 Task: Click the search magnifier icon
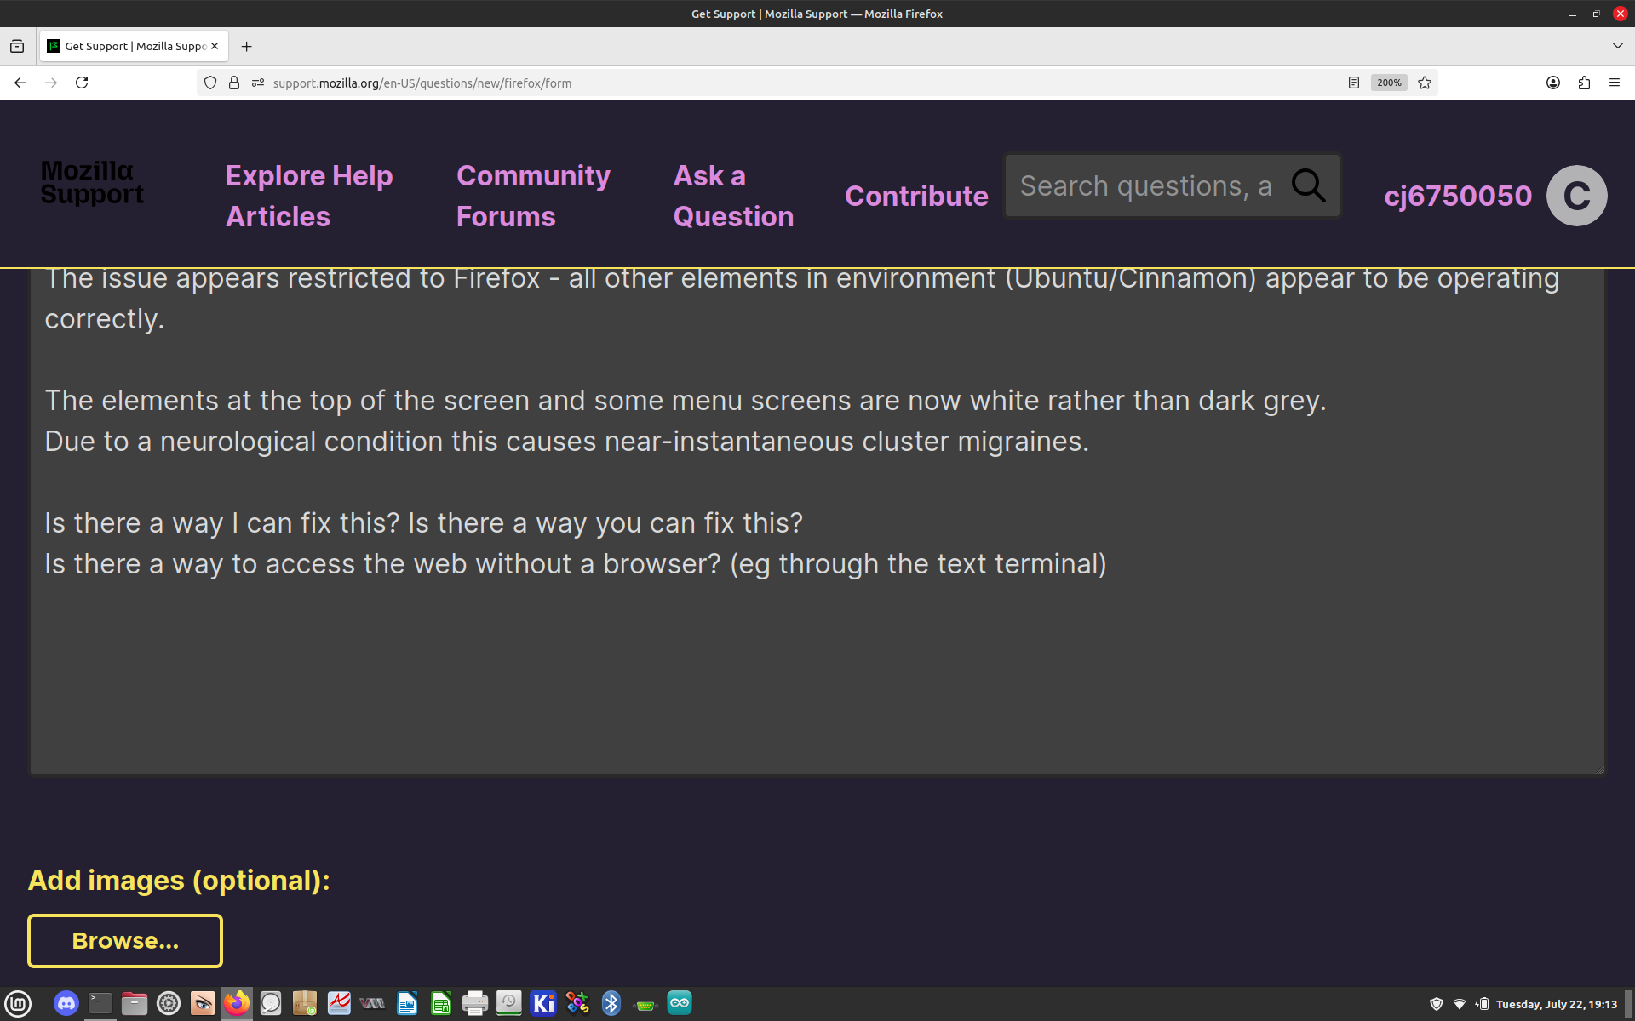pos(1308,185)
